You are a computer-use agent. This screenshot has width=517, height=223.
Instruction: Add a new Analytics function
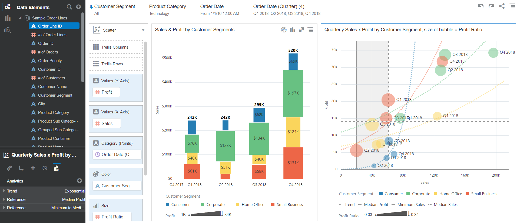click(x=79, y=181)
